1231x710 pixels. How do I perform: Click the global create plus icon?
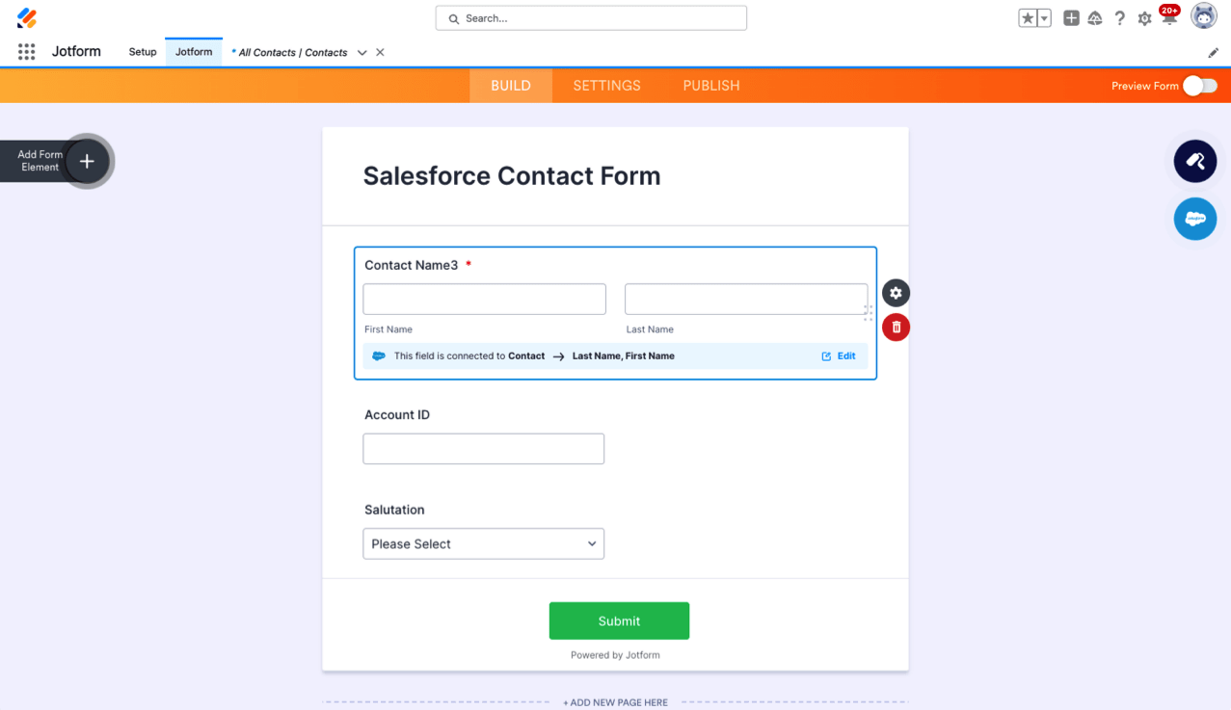[x=1071, y=18]
